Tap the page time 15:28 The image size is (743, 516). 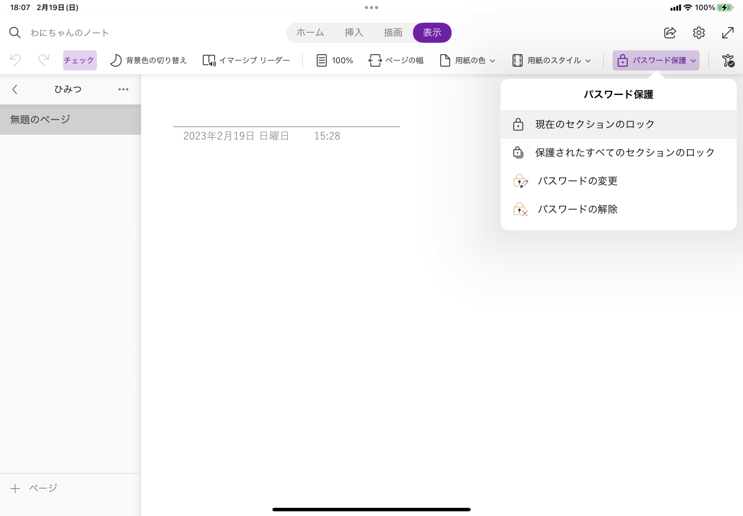click(327, 136)
